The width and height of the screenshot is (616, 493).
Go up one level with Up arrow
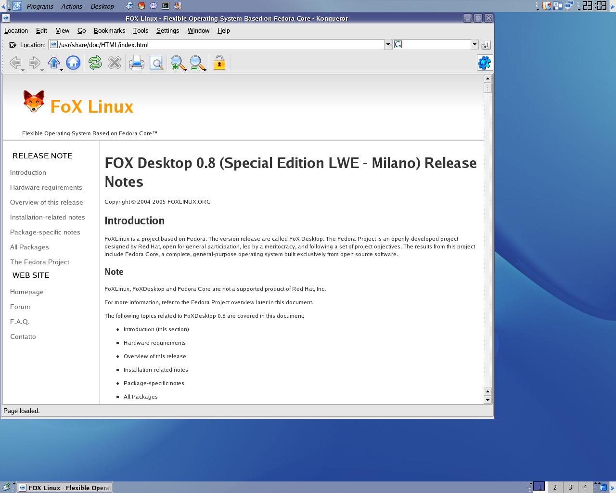[x=53, y=63]
